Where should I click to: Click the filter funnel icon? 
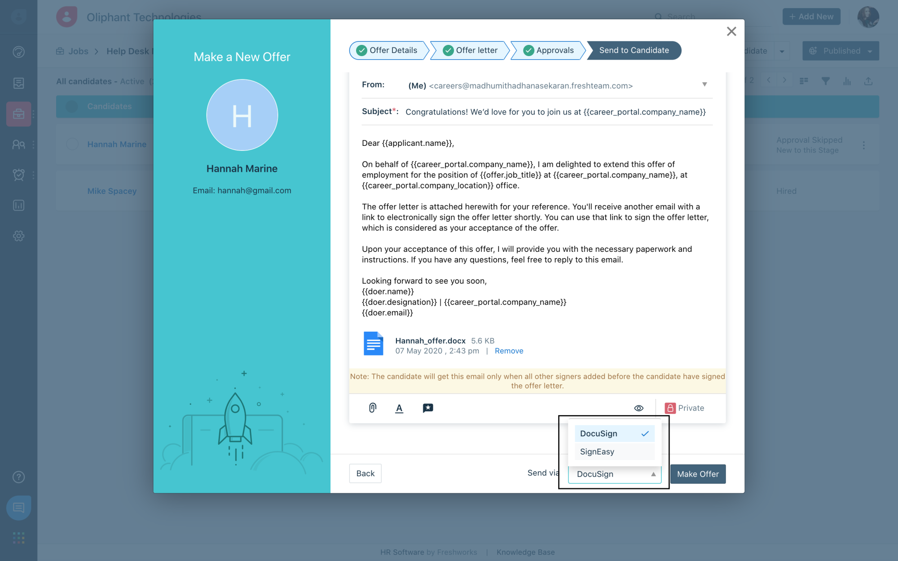pos(825,81)
